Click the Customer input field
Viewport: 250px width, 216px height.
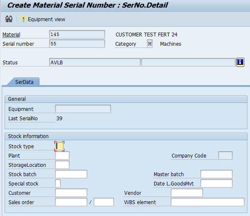pyautogui.click(x=71, y=193)
